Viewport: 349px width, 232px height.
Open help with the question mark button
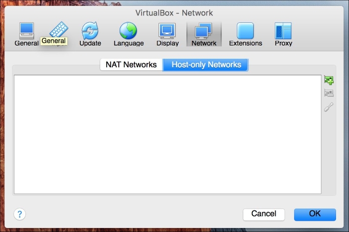pos(19,214)
